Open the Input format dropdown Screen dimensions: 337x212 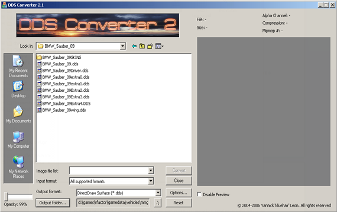coord(151,181)
